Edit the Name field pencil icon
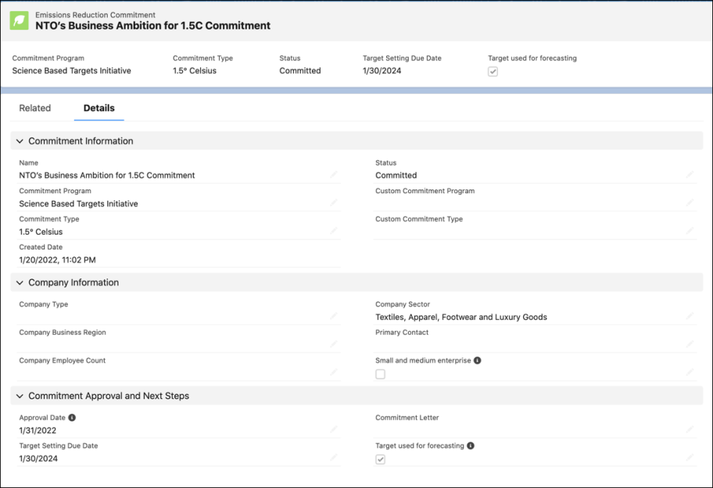This screenshot has height=488, width=713. click(334, 174)
